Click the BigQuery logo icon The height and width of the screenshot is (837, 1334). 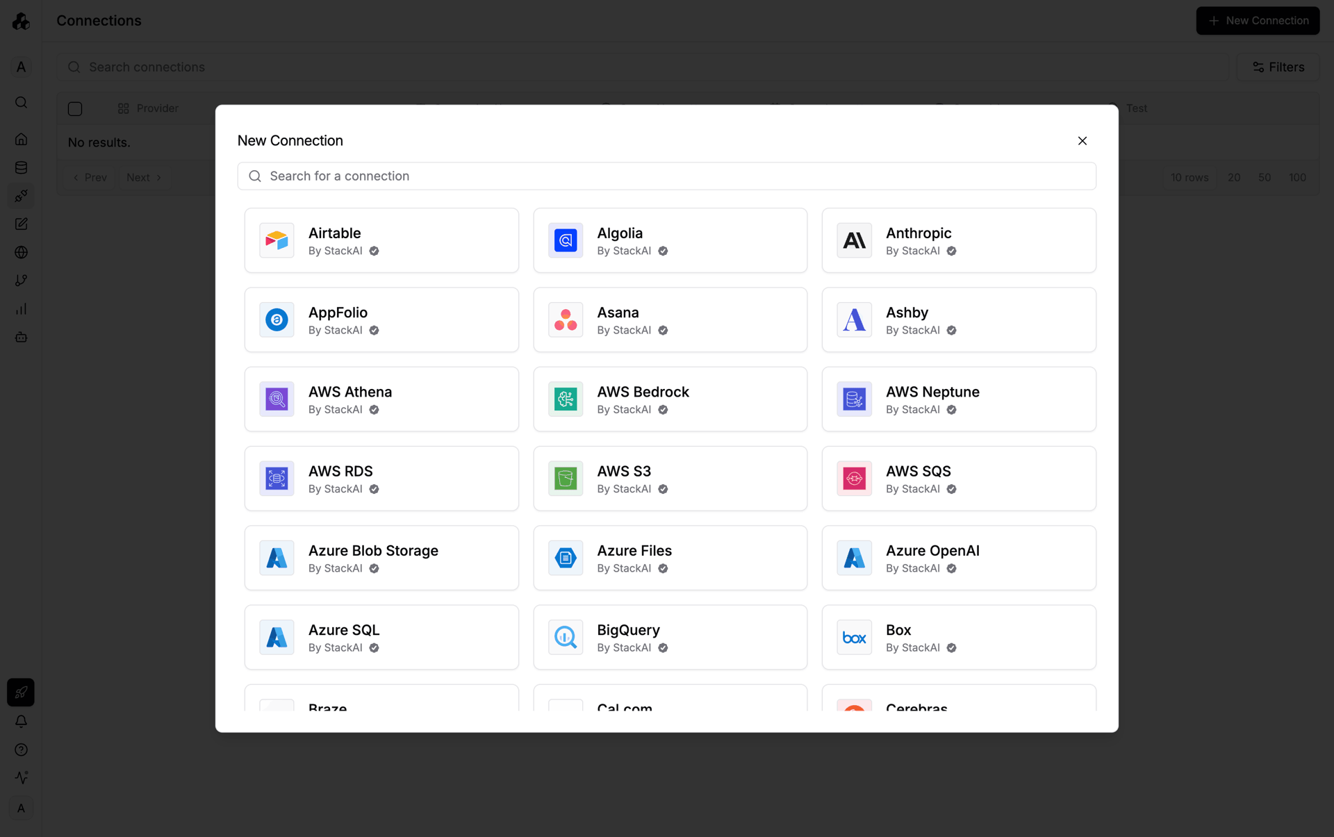point(566,637)
